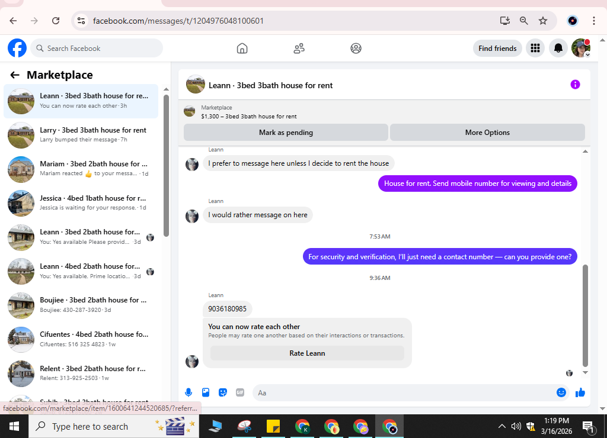
Task: Click the 'For security and verification' message
Action: coord(440,257)
